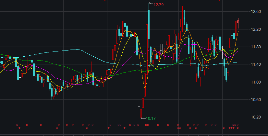Click the 10.17 low price label
Screen dimensions: 268x136
tap(151, 119)
